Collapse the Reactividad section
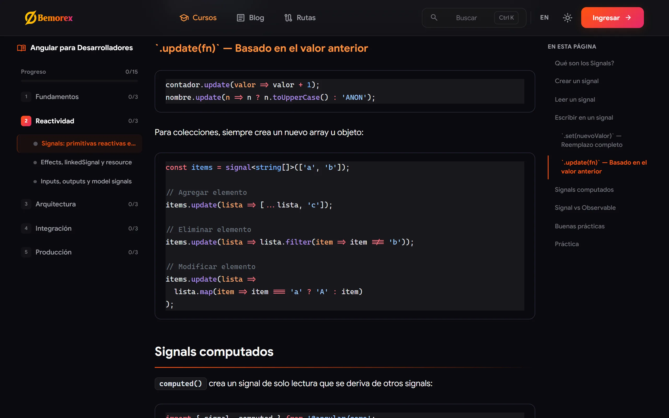Viewport: 669px width, 418px height. pos(79,121)
